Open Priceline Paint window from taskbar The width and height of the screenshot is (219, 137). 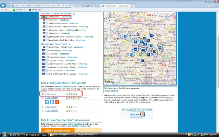point(86,135)
